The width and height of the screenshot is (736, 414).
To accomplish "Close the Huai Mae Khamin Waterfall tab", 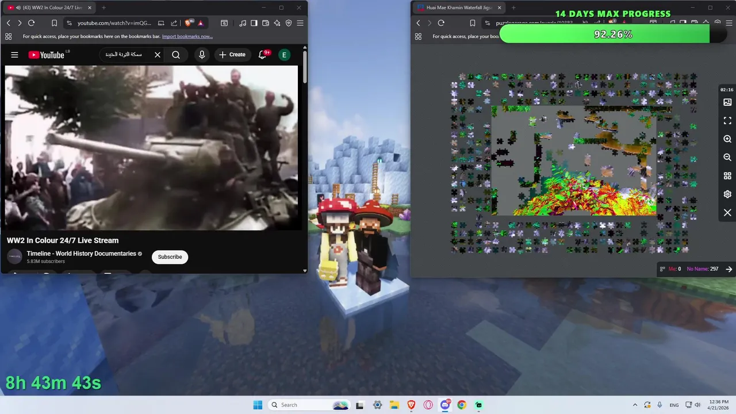I will click(x=499, y=7).
